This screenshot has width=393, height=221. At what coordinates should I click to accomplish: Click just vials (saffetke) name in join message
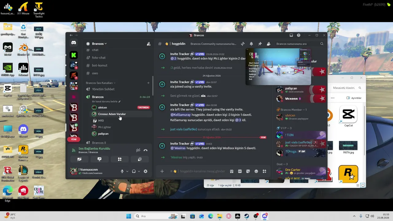point(184,130)
